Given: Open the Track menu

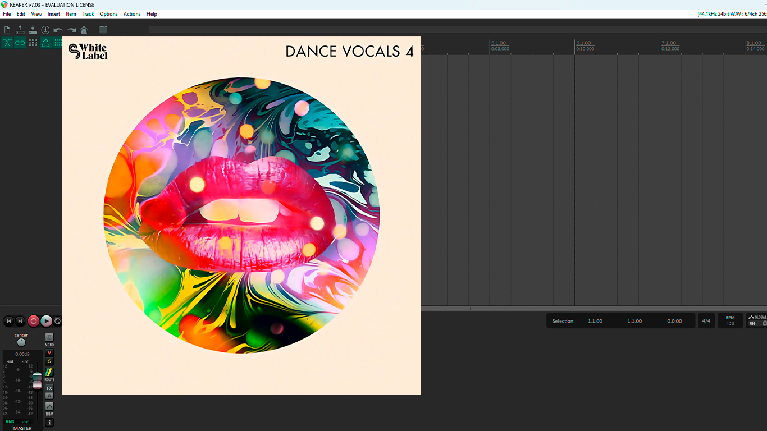Looking at the screenshot, I should pos(88,14).
